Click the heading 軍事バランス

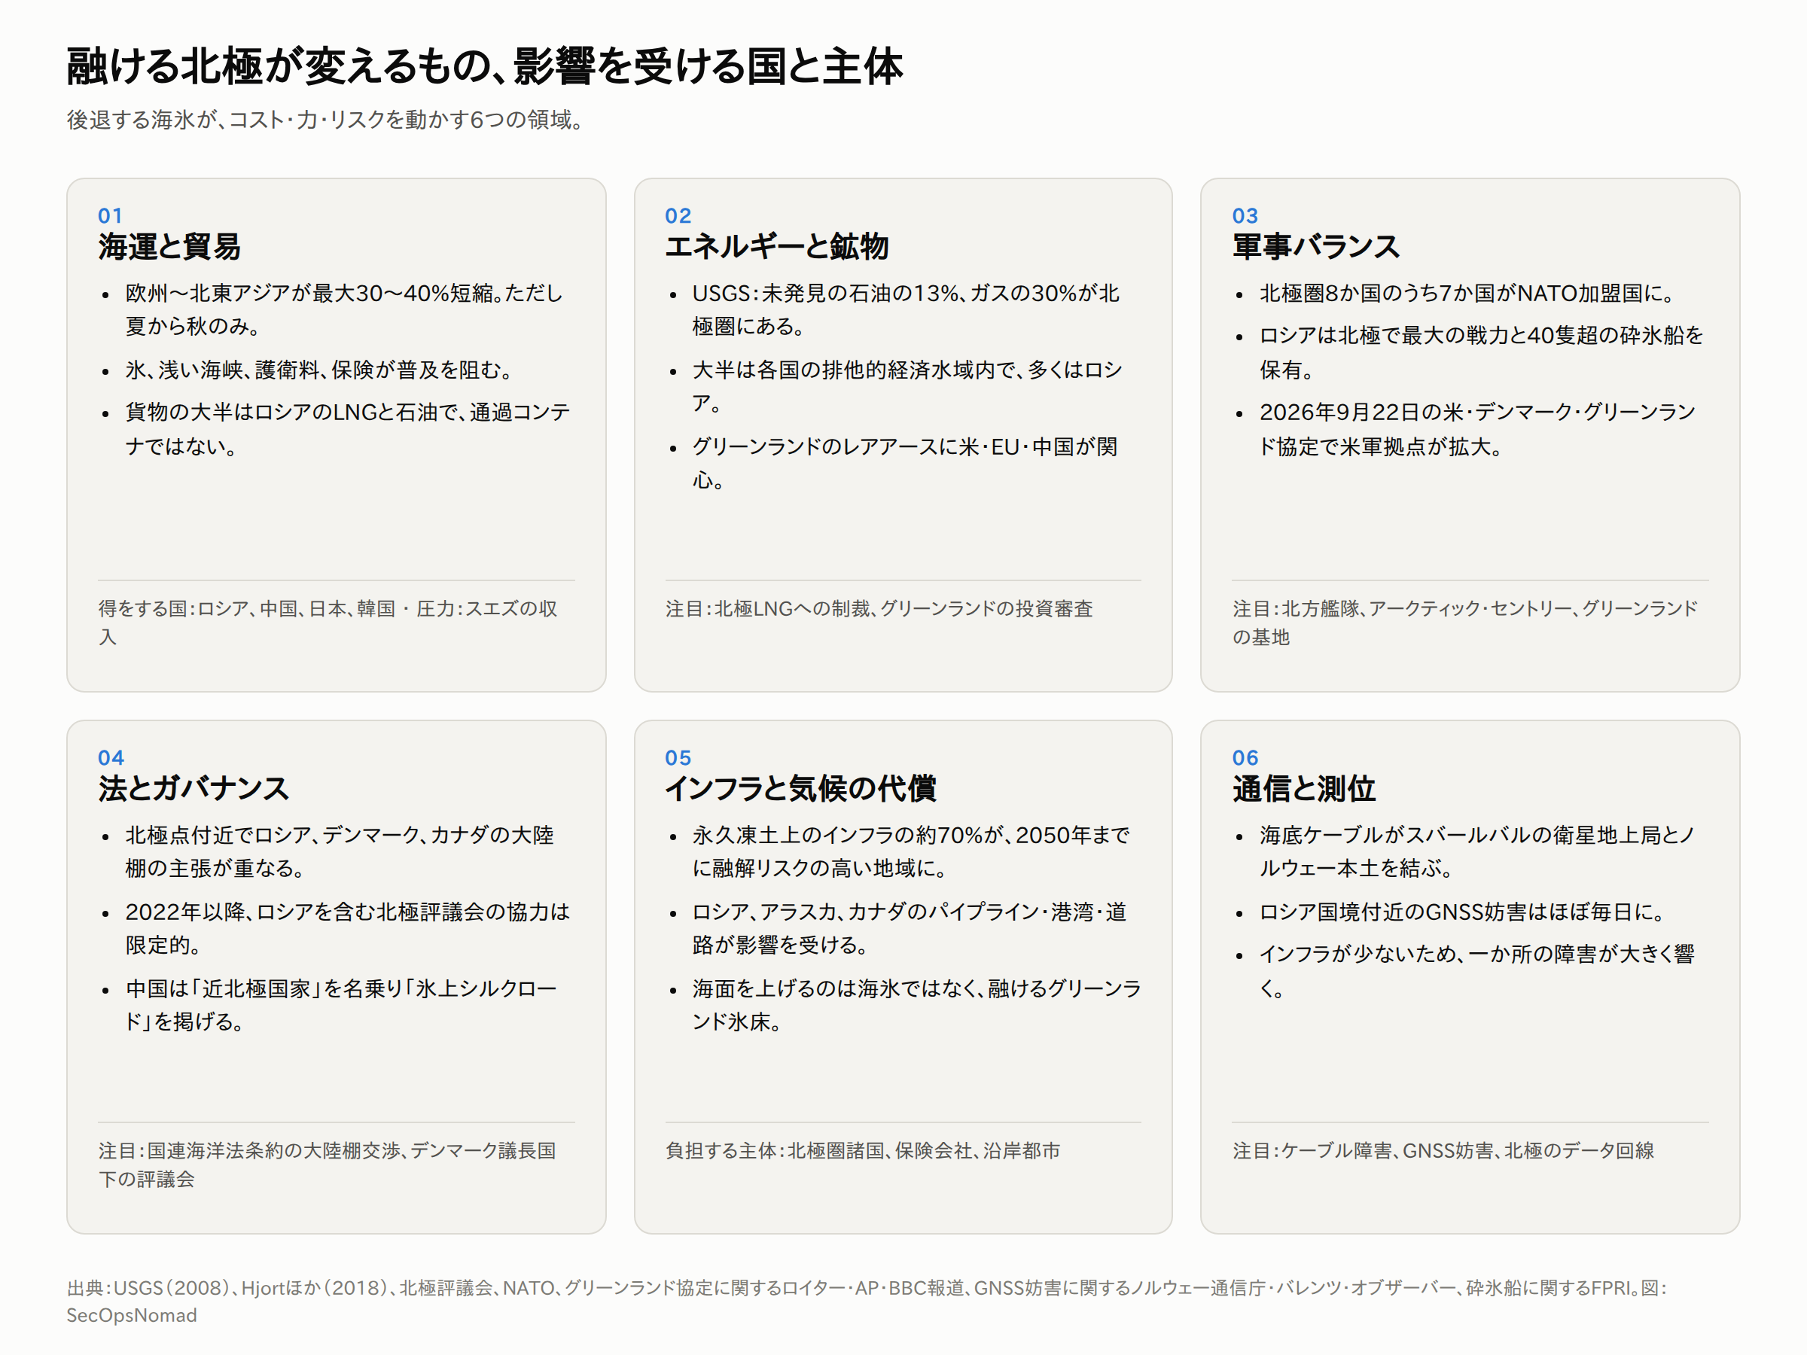(1316, 247)
